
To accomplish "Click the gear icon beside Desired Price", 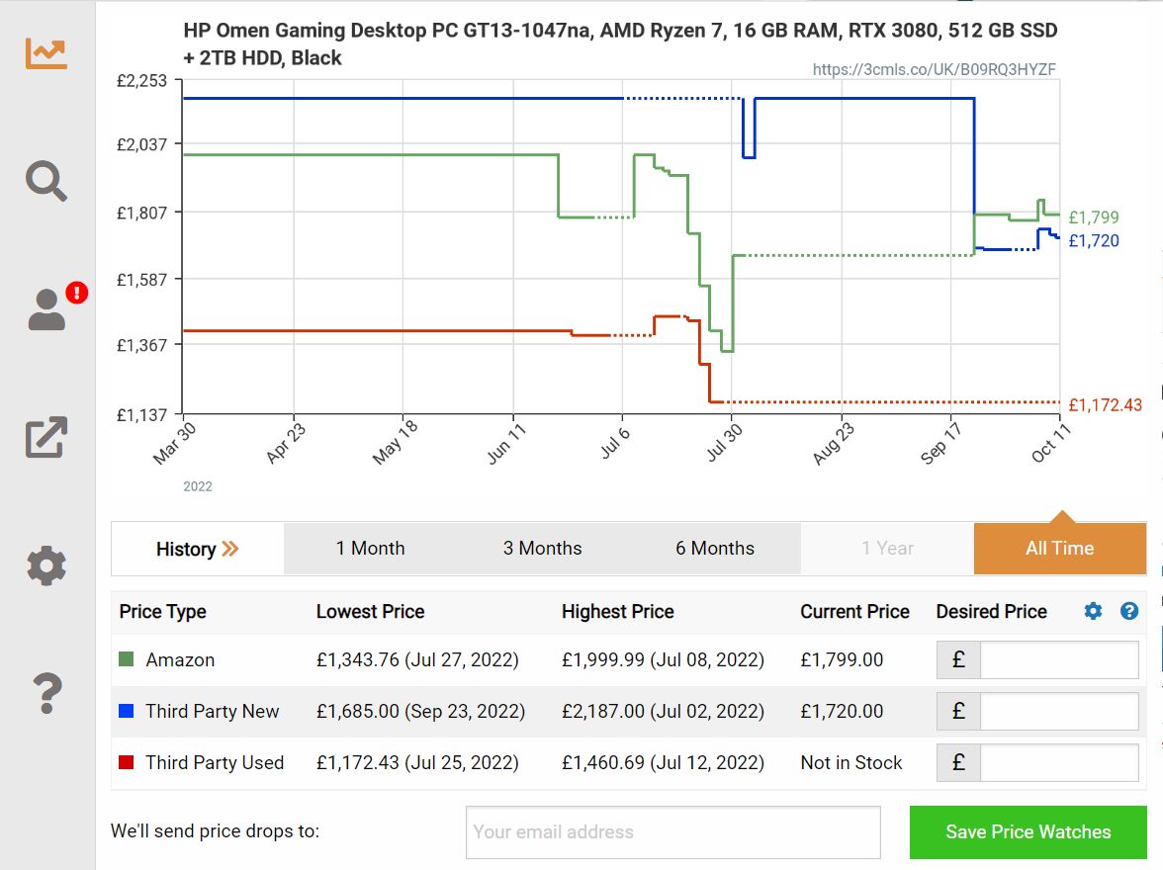I will [1093, 611].
